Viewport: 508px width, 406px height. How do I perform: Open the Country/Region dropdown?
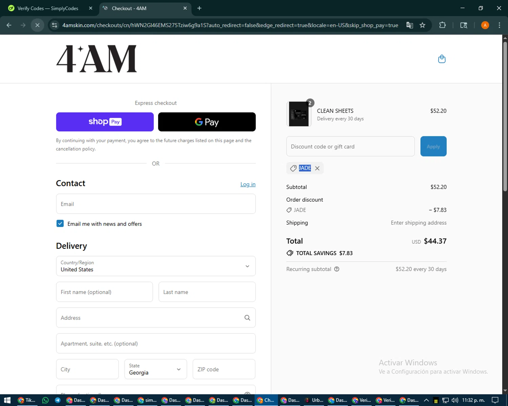coord(156,266)
